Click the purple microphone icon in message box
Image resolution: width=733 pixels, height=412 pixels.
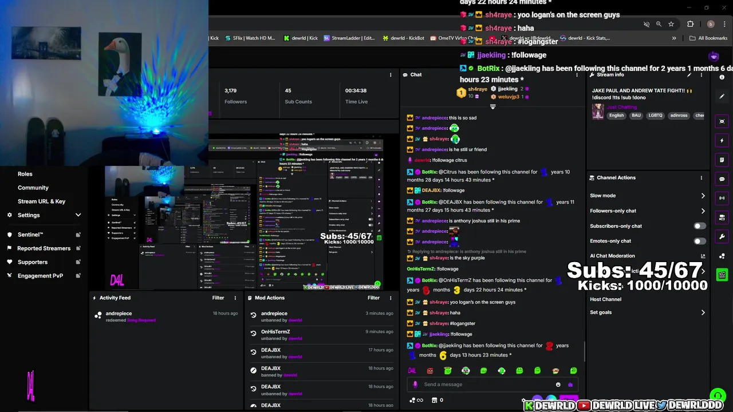pyautogui.click(x=415, y=385)
